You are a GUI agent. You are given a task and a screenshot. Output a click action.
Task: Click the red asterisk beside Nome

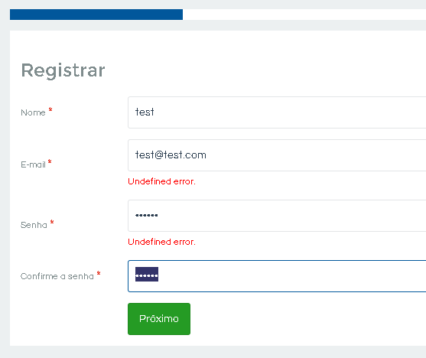50,109
